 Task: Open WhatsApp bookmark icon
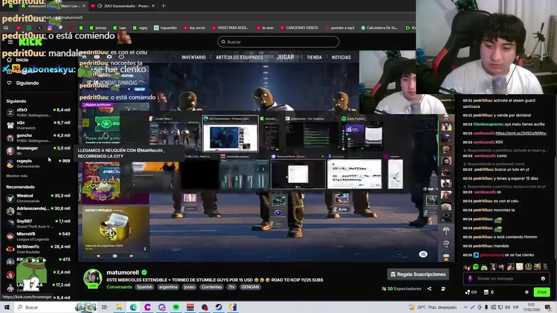pyautogui.click(x=29, y=28)
